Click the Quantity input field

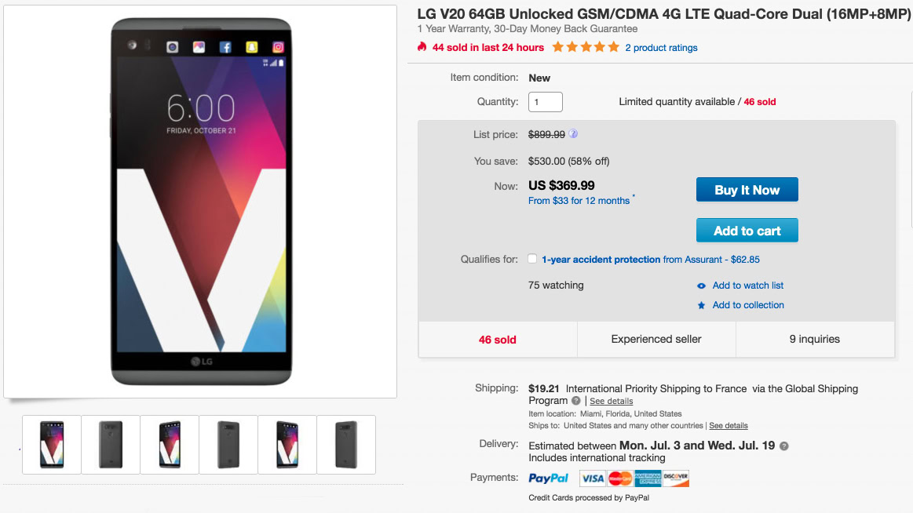coord(546,102)
